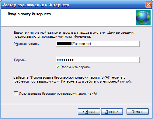This screenshot has width=153, height=119.
Task: Cancel the wizard with Отмена
Action: click(137, 112)
